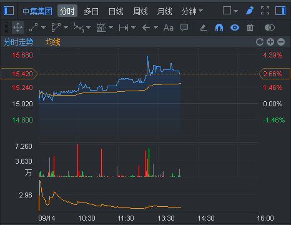Click the 09/14 date label
Screen dimensions: 291x225
tap(47, 218)
